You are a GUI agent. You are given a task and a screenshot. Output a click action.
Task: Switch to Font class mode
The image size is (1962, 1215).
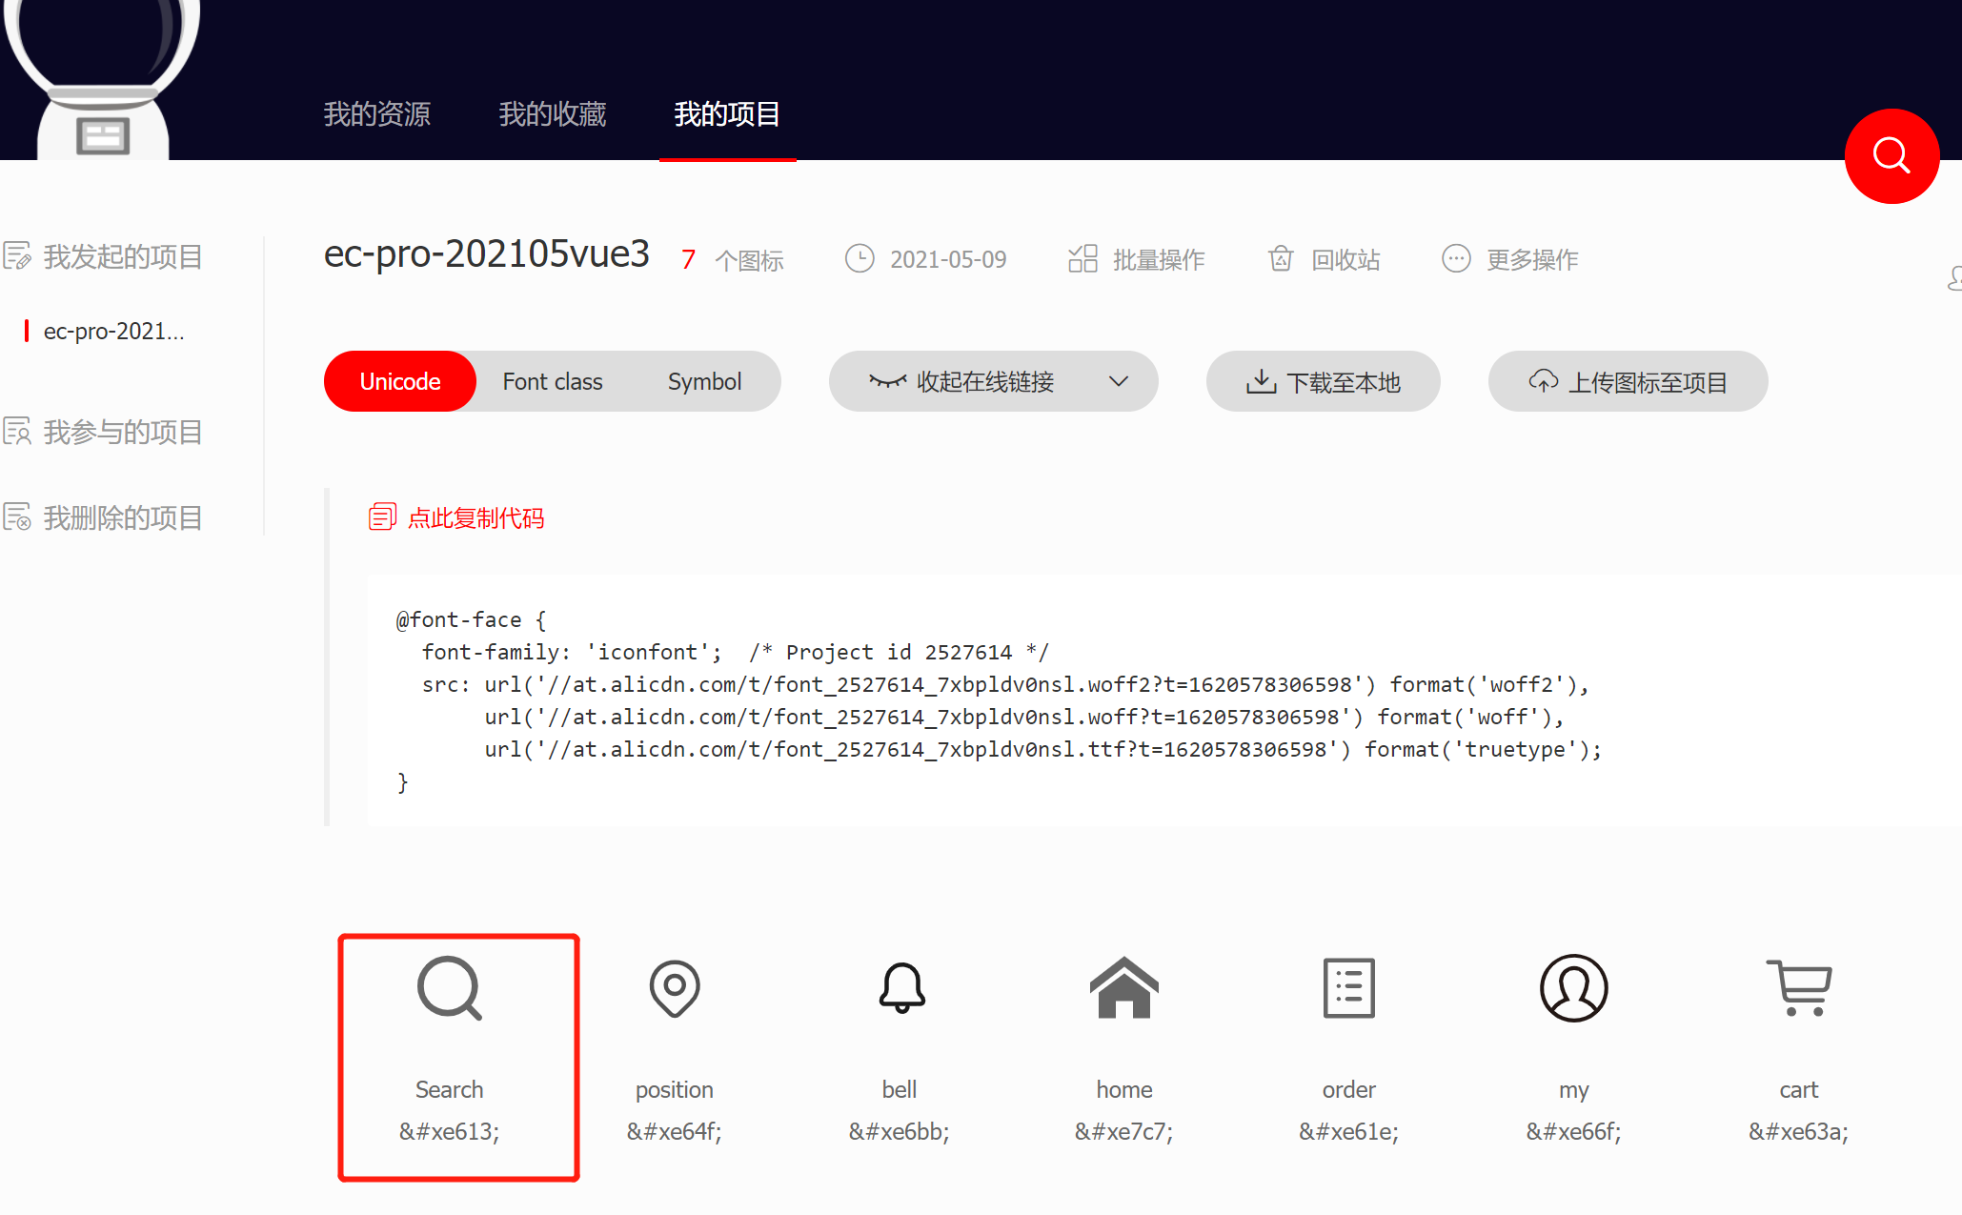553,381
